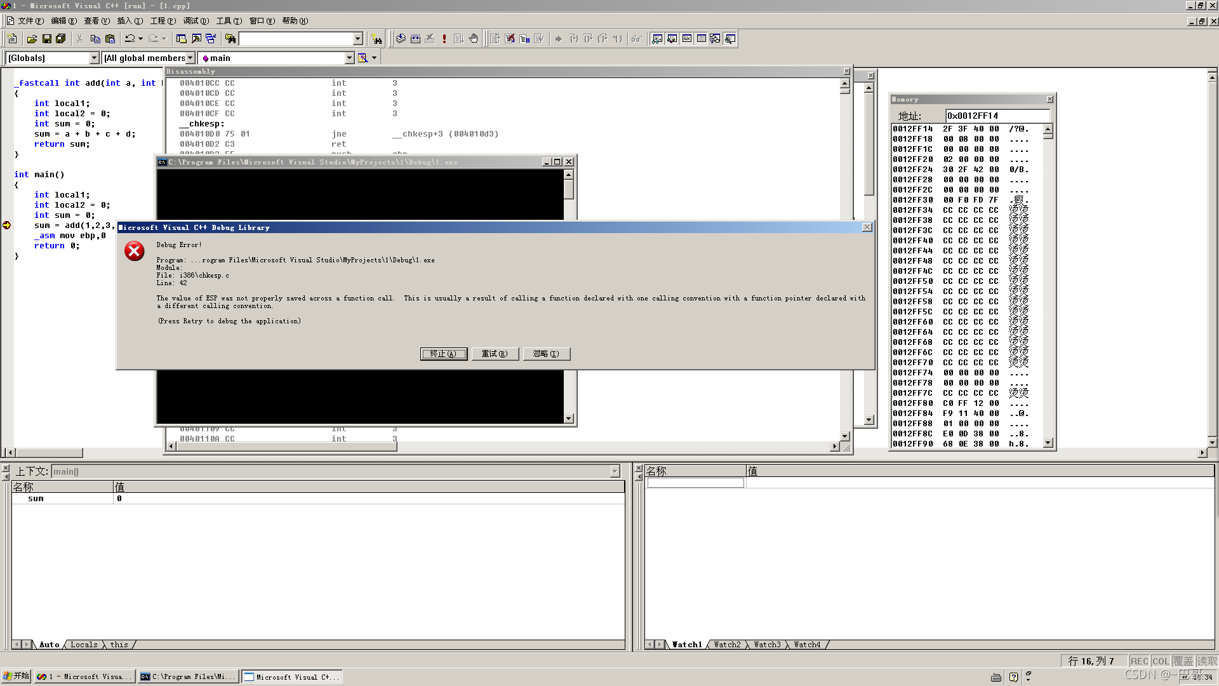Toggle the Registers window button
Screen dimensions: 1219x686
tap(686, 39)
